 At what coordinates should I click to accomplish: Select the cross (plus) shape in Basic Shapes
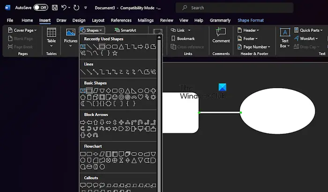point(153,90)
